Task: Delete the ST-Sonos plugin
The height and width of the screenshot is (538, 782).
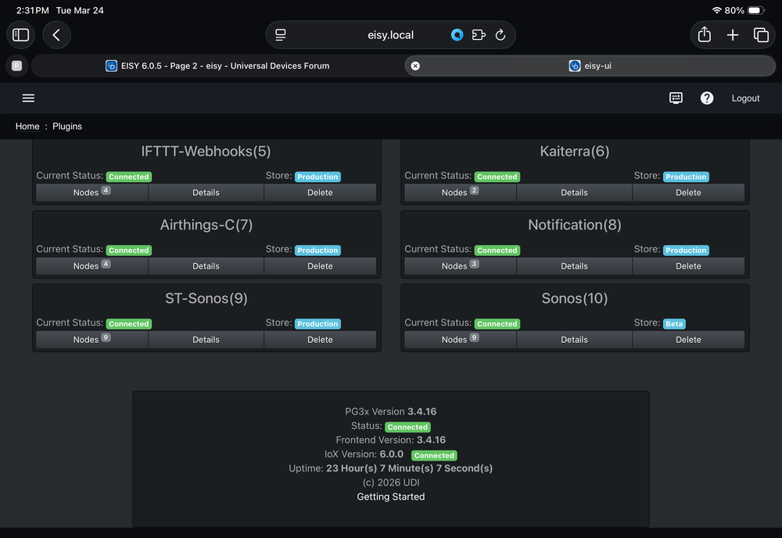Action: (320, 340)
